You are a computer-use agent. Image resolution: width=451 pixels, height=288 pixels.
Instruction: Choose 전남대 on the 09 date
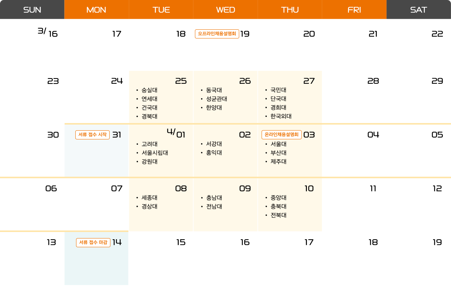tap(214, 206)
